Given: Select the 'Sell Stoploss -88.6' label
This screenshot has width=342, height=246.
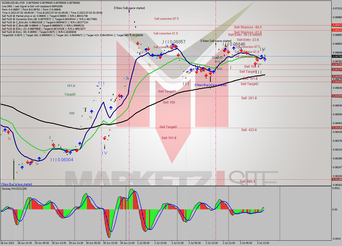Looking at the screenshot, I should (248, 27).
